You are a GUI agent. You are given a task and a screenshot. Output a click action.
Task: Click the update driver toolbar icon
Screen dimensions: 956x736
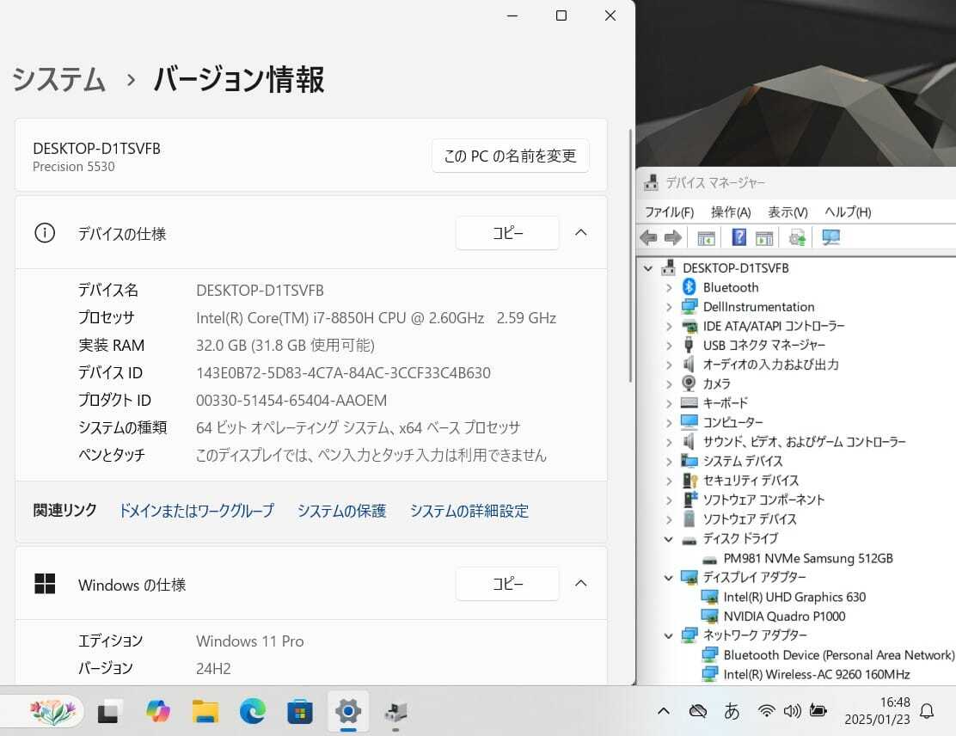coord(797,238)
